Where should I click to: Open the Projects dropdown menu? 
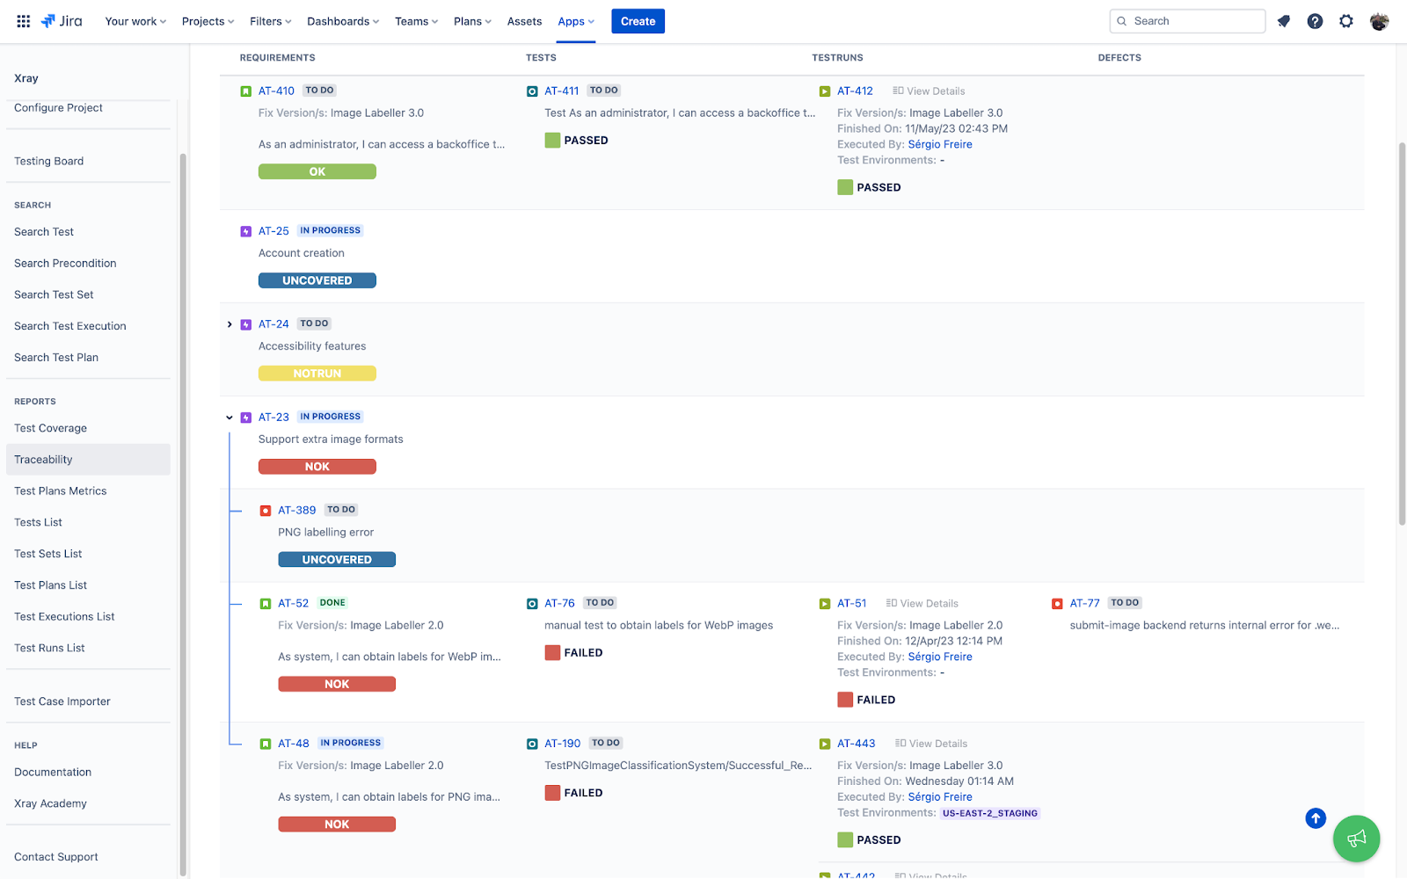pos(208,21)
